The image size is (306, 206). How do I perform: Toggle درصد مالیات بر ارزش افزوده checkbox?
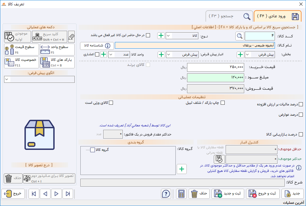coord(301,104)
